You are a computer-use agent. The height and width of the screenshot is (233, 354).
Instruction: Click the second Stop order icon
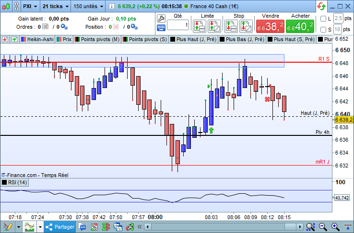246,26
